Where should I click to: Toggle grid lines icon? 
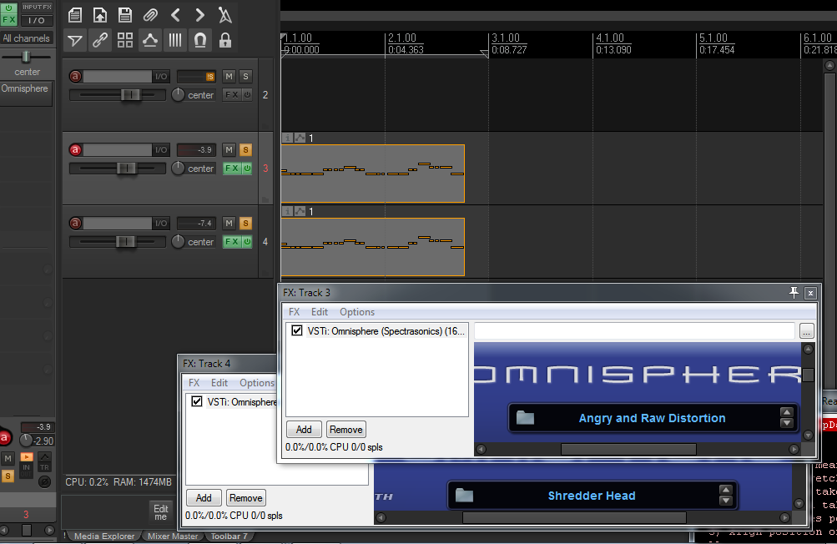click(x=175, y=40)
